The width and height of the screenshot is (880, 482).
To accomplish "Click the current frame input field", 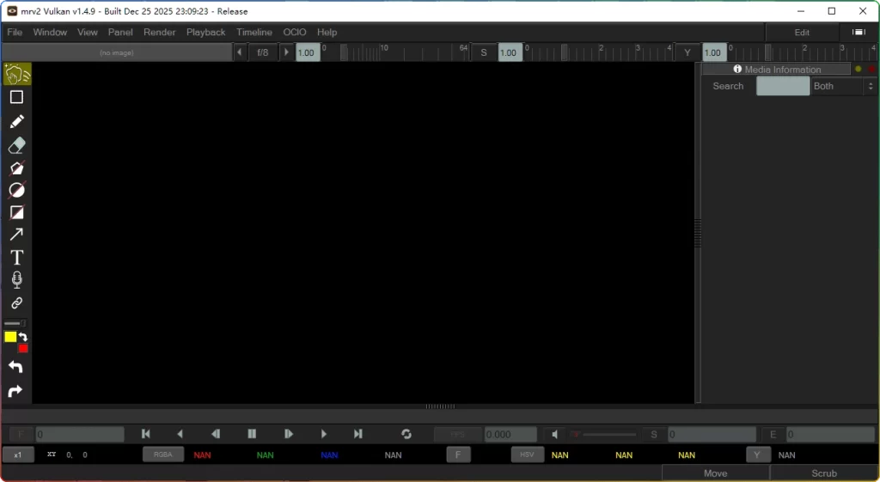I will click(x=80, y=434).
